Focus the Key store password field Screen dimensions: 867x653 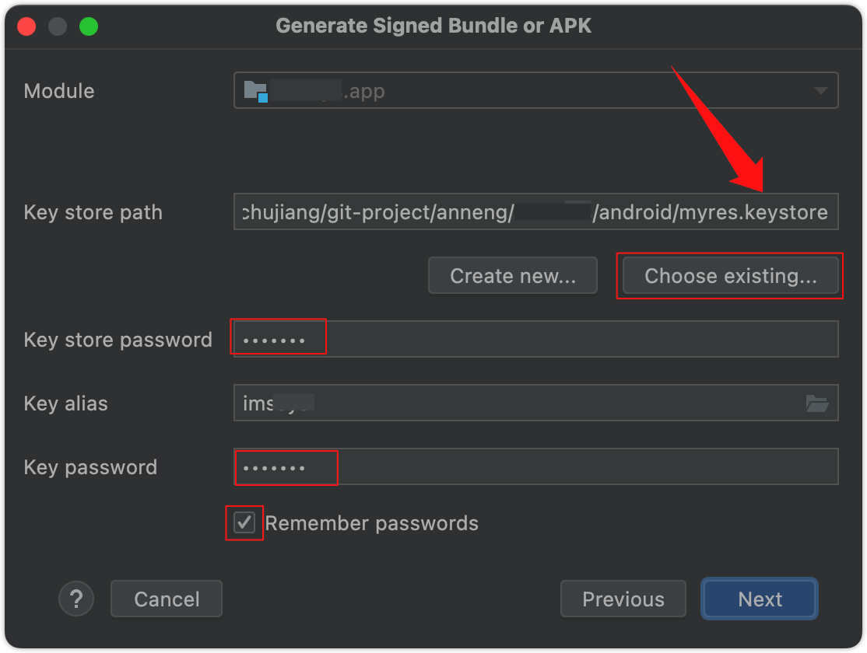pos(535,339)
